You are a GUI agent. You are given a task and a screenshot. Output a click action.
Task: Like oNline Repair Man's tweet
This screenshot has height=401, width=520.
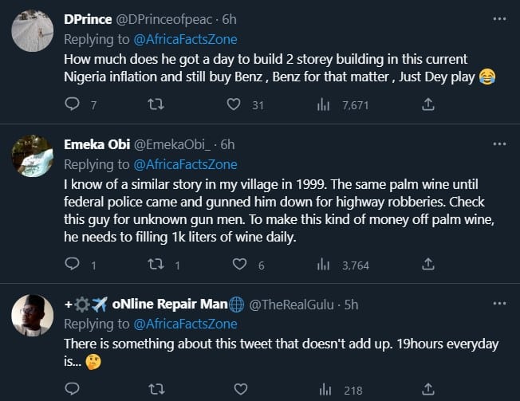pyautogui.click(x=234, y=388)
